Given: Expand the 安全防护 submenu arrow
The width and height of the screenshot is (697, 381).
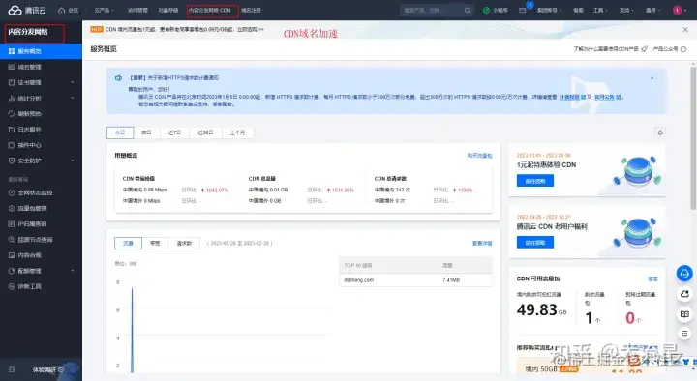Looking at the screenshot, I should [73, 161].
